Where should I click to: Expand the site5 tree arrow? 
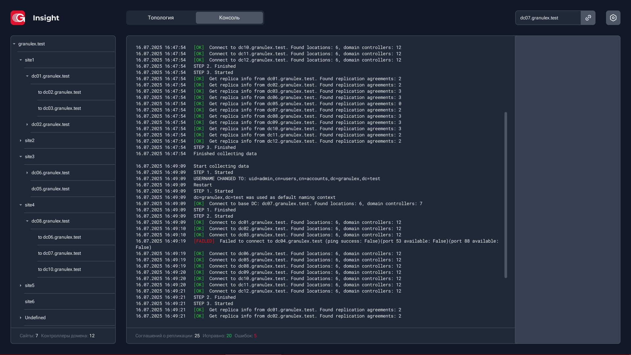(21, 285)
